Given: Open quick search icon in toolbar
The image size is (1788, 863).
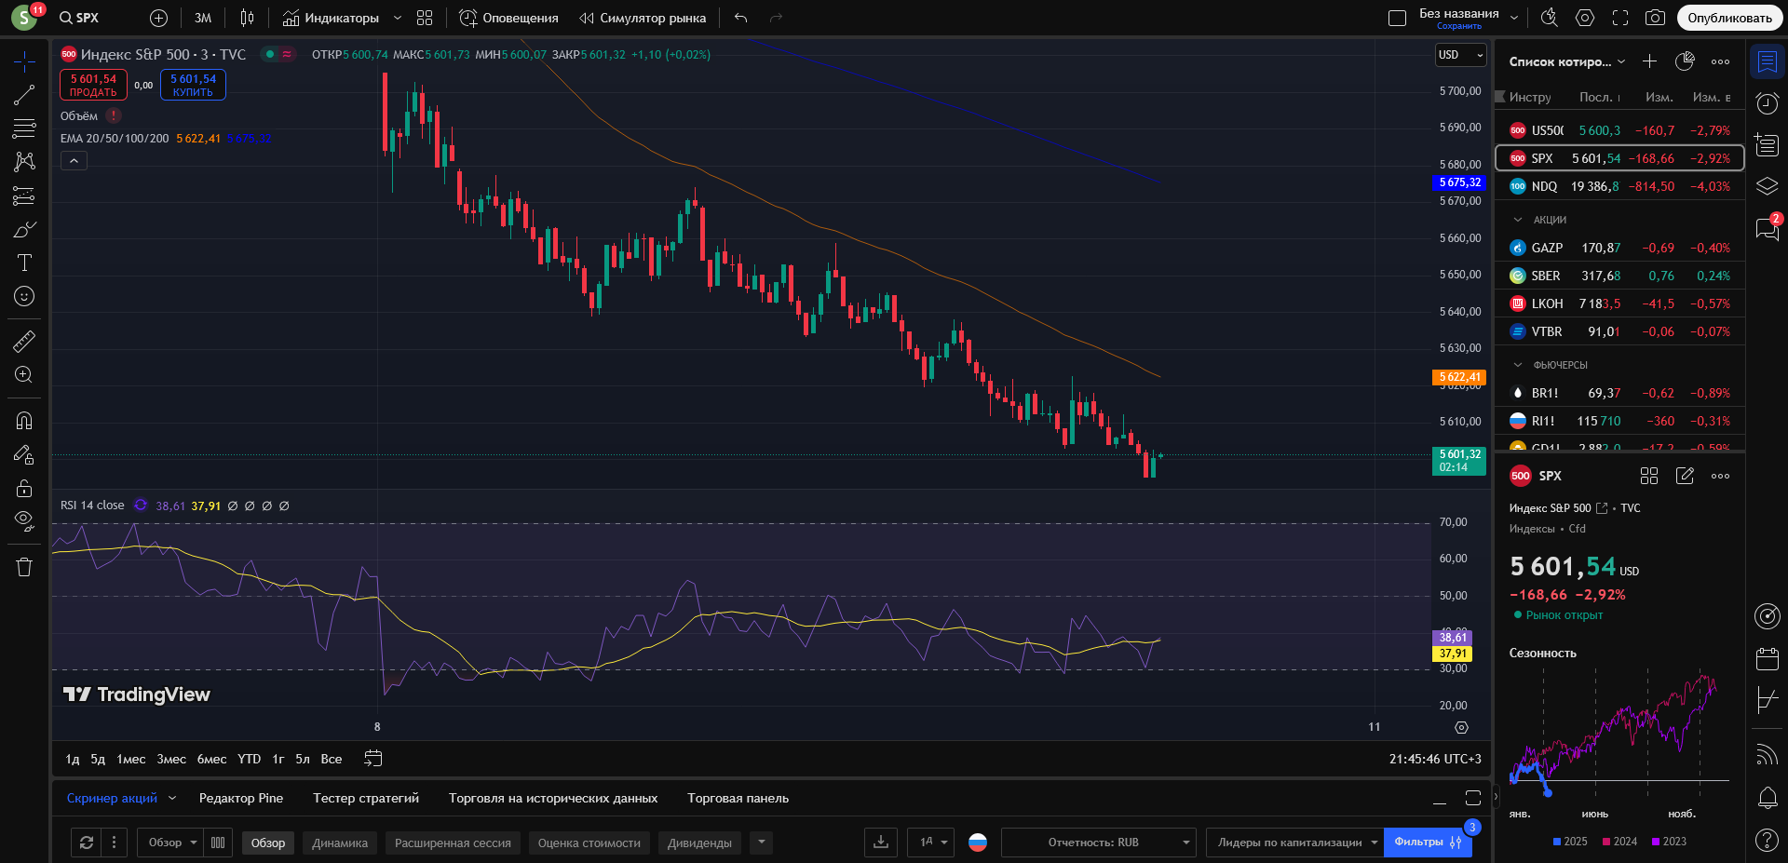Looking at the screenshot, I should tap(1550, 18).
